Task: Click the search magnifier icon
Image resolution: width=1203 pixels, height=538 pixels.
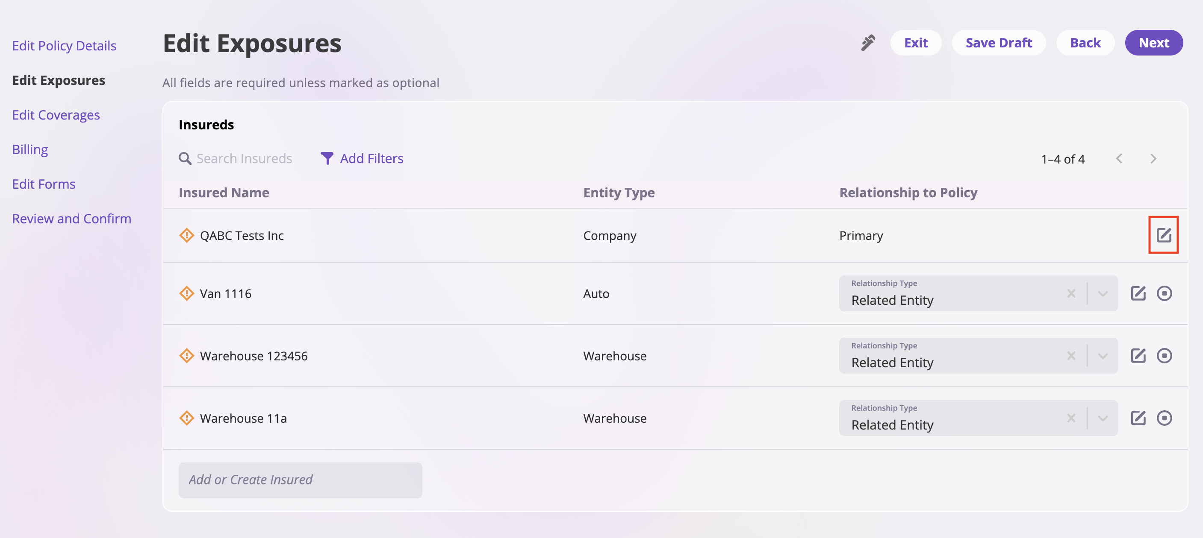Action: [x=185, y=159]
